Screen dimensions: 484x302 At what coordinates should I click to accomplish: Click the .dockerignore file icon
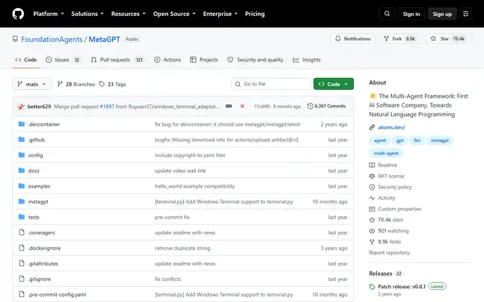[21, 248]
